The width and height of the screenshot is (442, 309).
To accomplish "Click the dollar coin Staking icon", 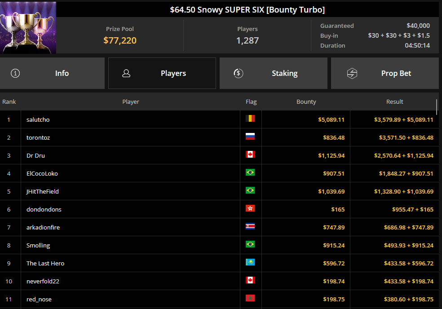I will tap(239, 73).
